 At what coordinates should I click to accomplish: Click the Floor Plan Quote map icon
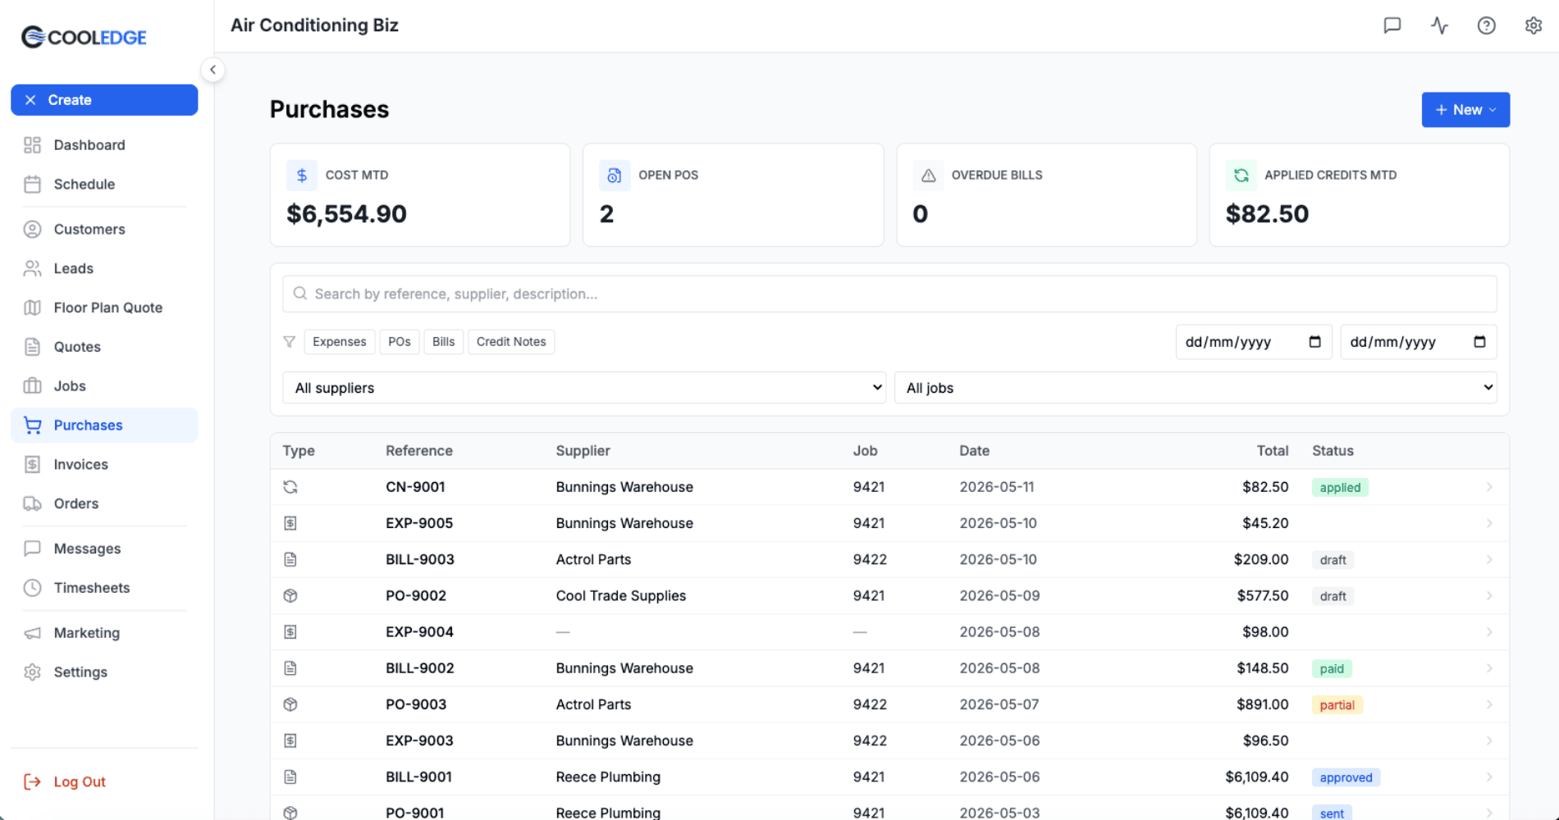(32, 307)
